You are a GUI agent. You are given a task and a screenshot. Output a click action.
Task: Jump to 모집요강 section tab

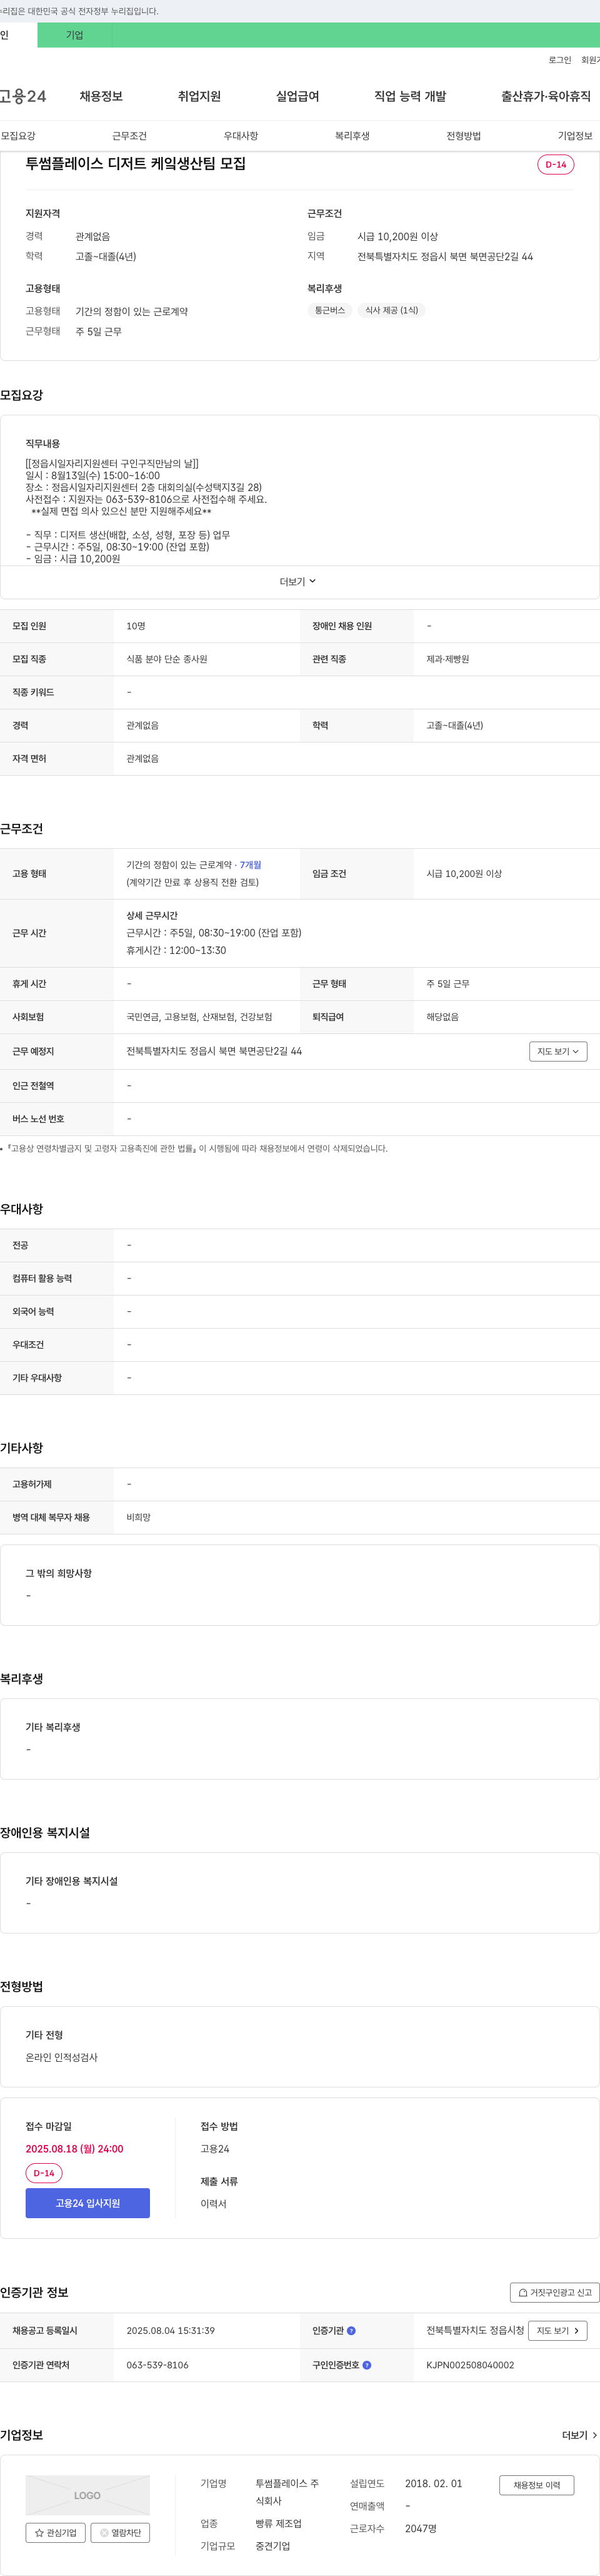(18, 136)
